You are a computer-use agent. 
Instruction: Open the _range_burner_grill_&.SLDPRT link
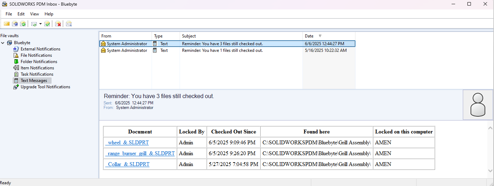point(140,153)
